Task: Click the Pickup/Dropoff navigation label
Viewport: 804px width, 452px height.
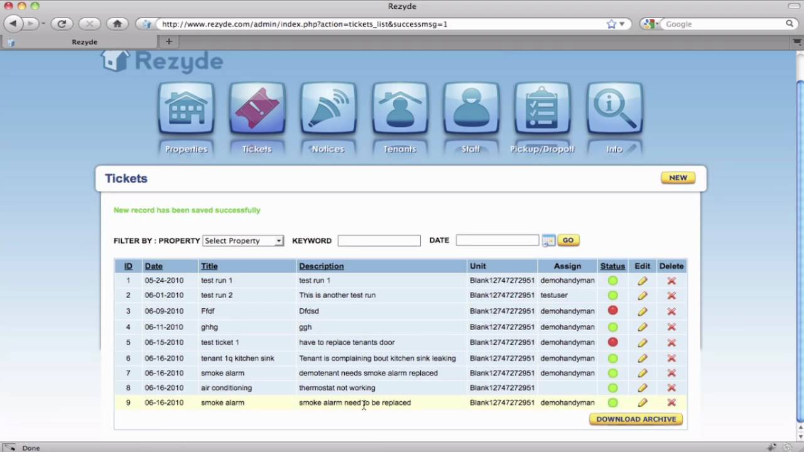Action: click(542, 149)
